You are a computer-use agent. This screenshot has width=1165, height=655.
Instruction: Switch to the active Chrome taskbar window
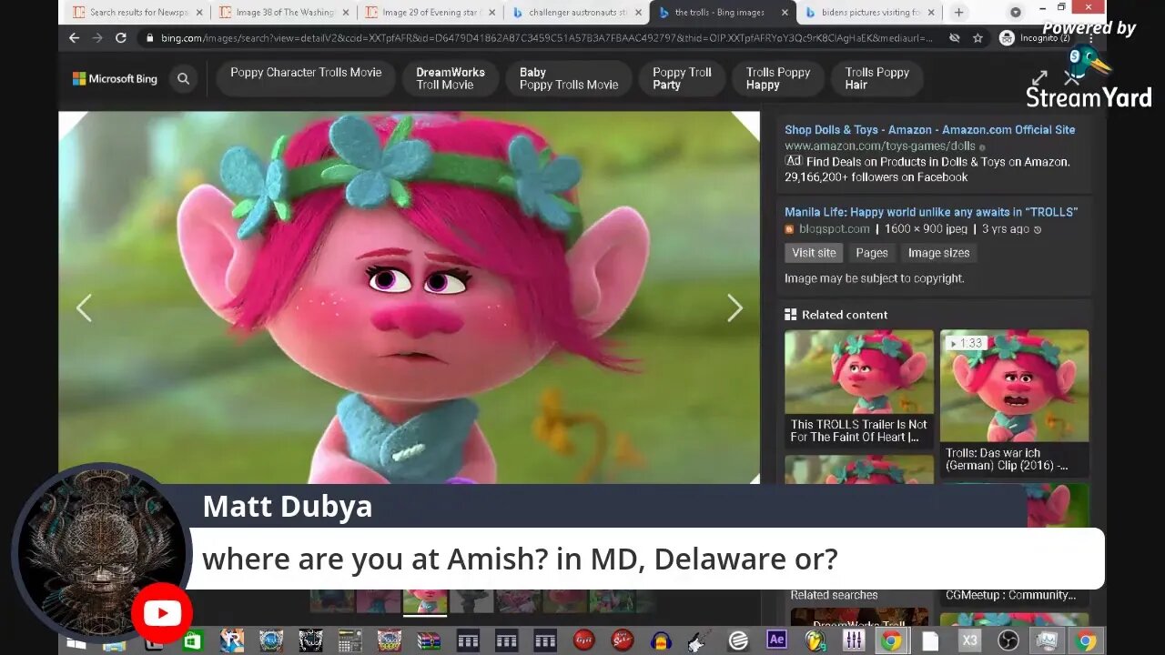point(891,641)
